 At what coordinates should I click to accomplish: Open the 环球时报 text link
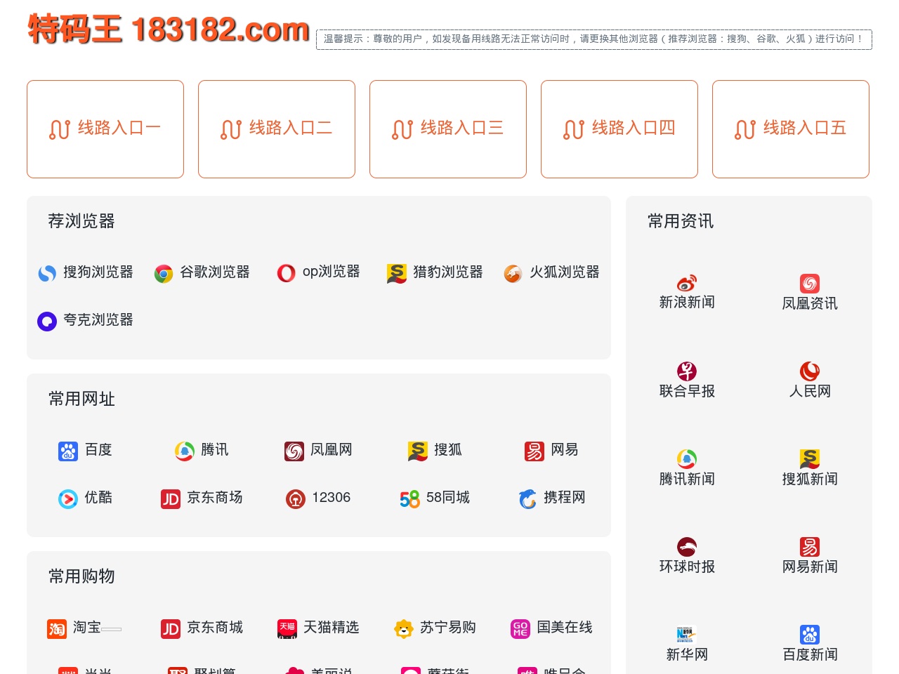[x=687, y=567]
